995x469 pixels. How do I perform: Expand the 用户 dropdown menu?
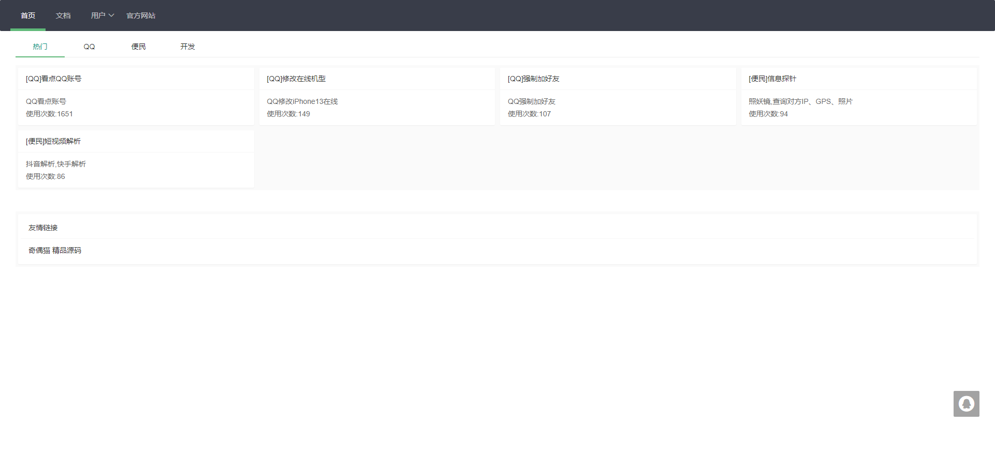pyautogui.click(x=103, y=16)
